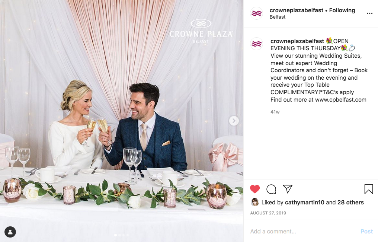Open cathymartin10's small avatar by likes

(255, 202)
